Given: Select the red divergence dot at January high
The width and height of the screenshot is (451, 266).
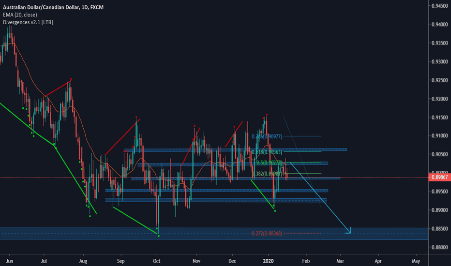Looking at the screenshot, I should (x=267, y=115).
